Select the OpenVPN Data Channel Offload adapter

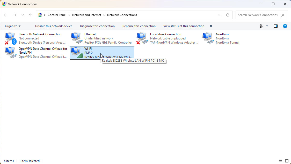10,53
